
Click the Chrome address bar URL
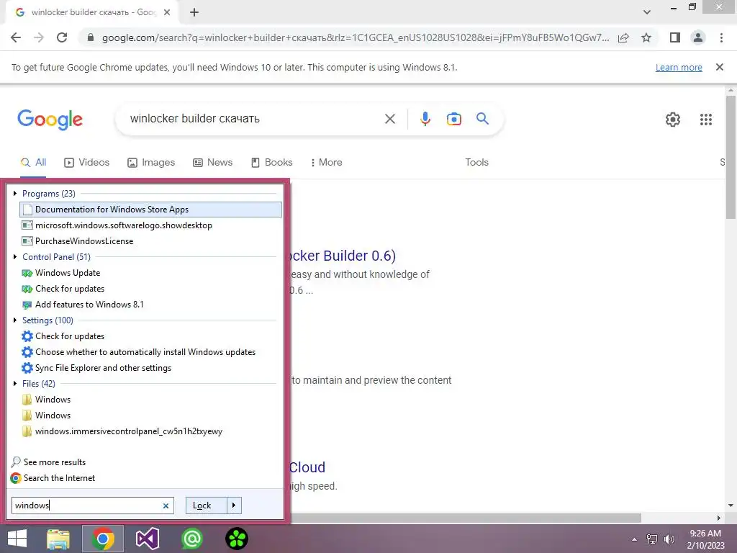tap(355, 37)
